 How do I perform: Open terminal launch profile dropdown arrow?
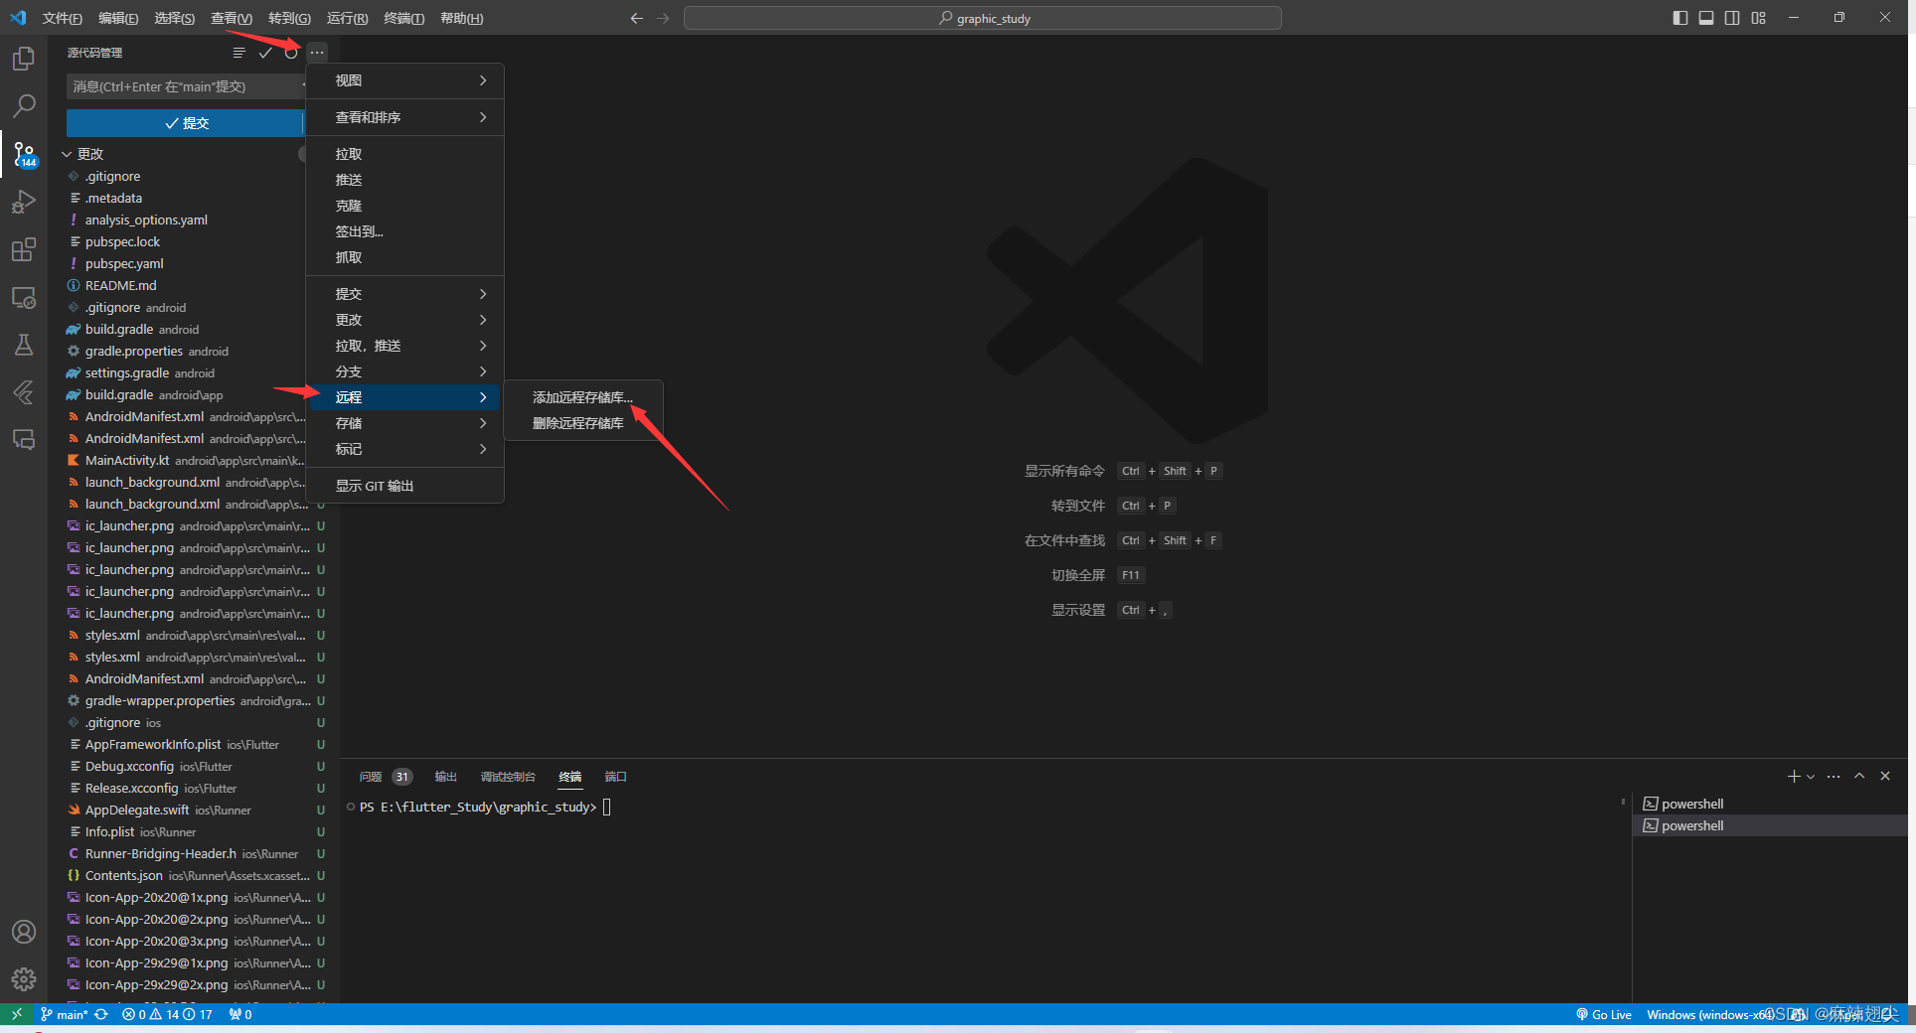1811,777
